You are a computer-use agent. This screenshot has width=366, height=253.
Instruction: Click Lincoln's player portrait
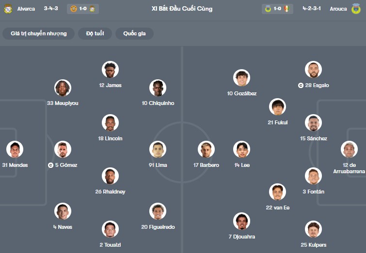click(x=110, y=123)
